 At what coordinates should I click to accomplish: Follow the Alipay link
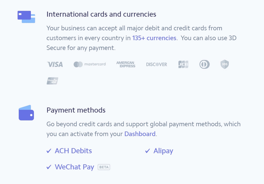point(163,151)
